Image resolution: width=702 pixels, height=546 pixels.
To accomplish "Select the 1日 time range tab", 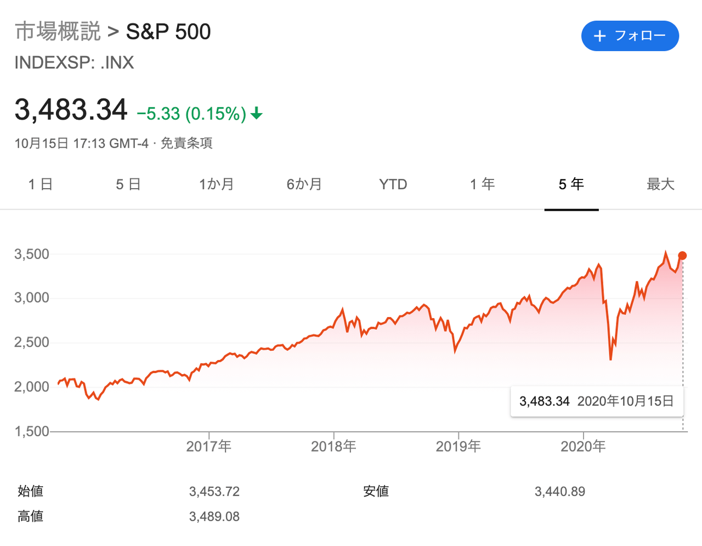I will [x=41, y=184].
